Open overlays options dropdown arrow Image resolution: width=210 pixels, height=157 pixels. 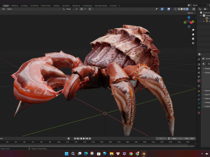171,9
